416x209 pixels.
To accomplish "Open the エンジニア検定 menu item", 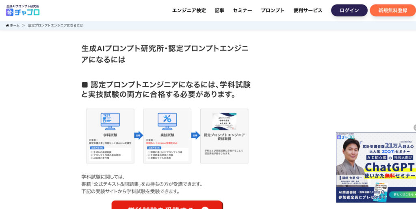I will [x=189, y=10].
